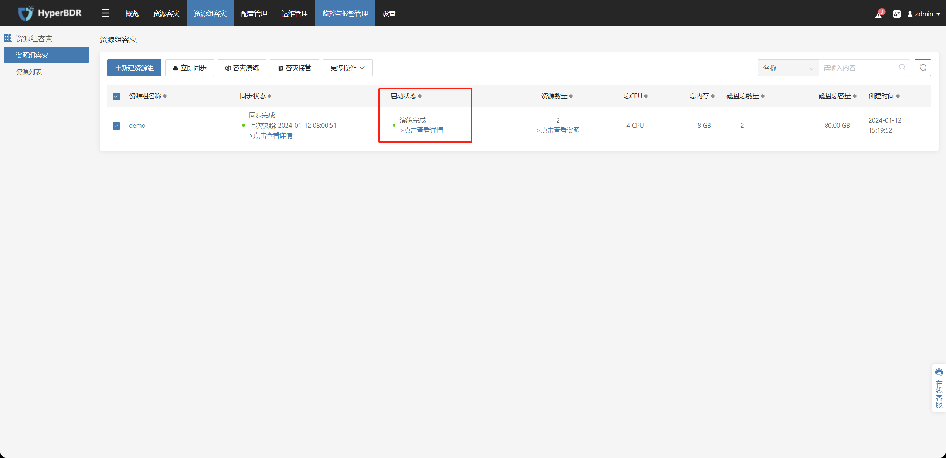Sort by 创建时间 column arrows

tap(898, 96)
